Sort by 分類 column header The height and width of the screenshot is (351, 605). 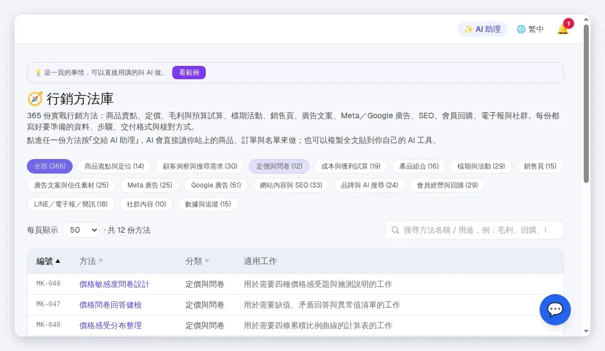click(197, 261)
